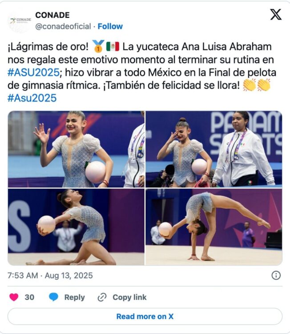290x334 pixels.
Task: Click the like count number 30
Action: click(29, 297)
